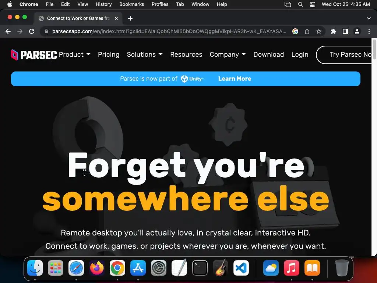The image size is (377, 283).
Task: Click the address bar URL field
Action: click(x=169, y=31)
